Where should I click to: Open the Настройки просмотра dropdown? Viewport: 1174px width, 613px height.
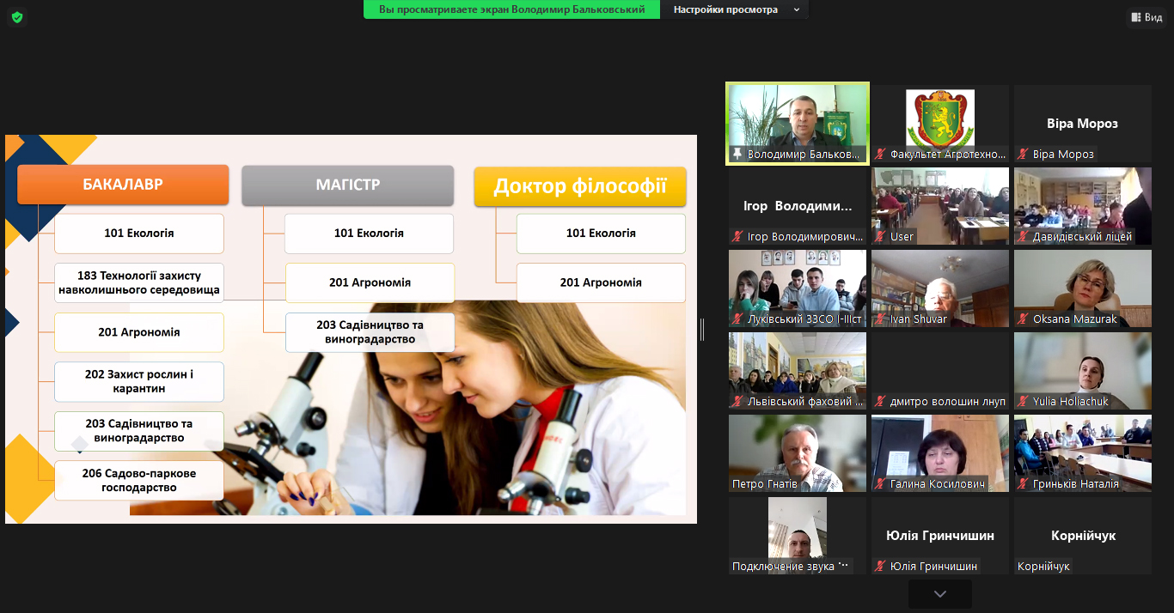735,9
